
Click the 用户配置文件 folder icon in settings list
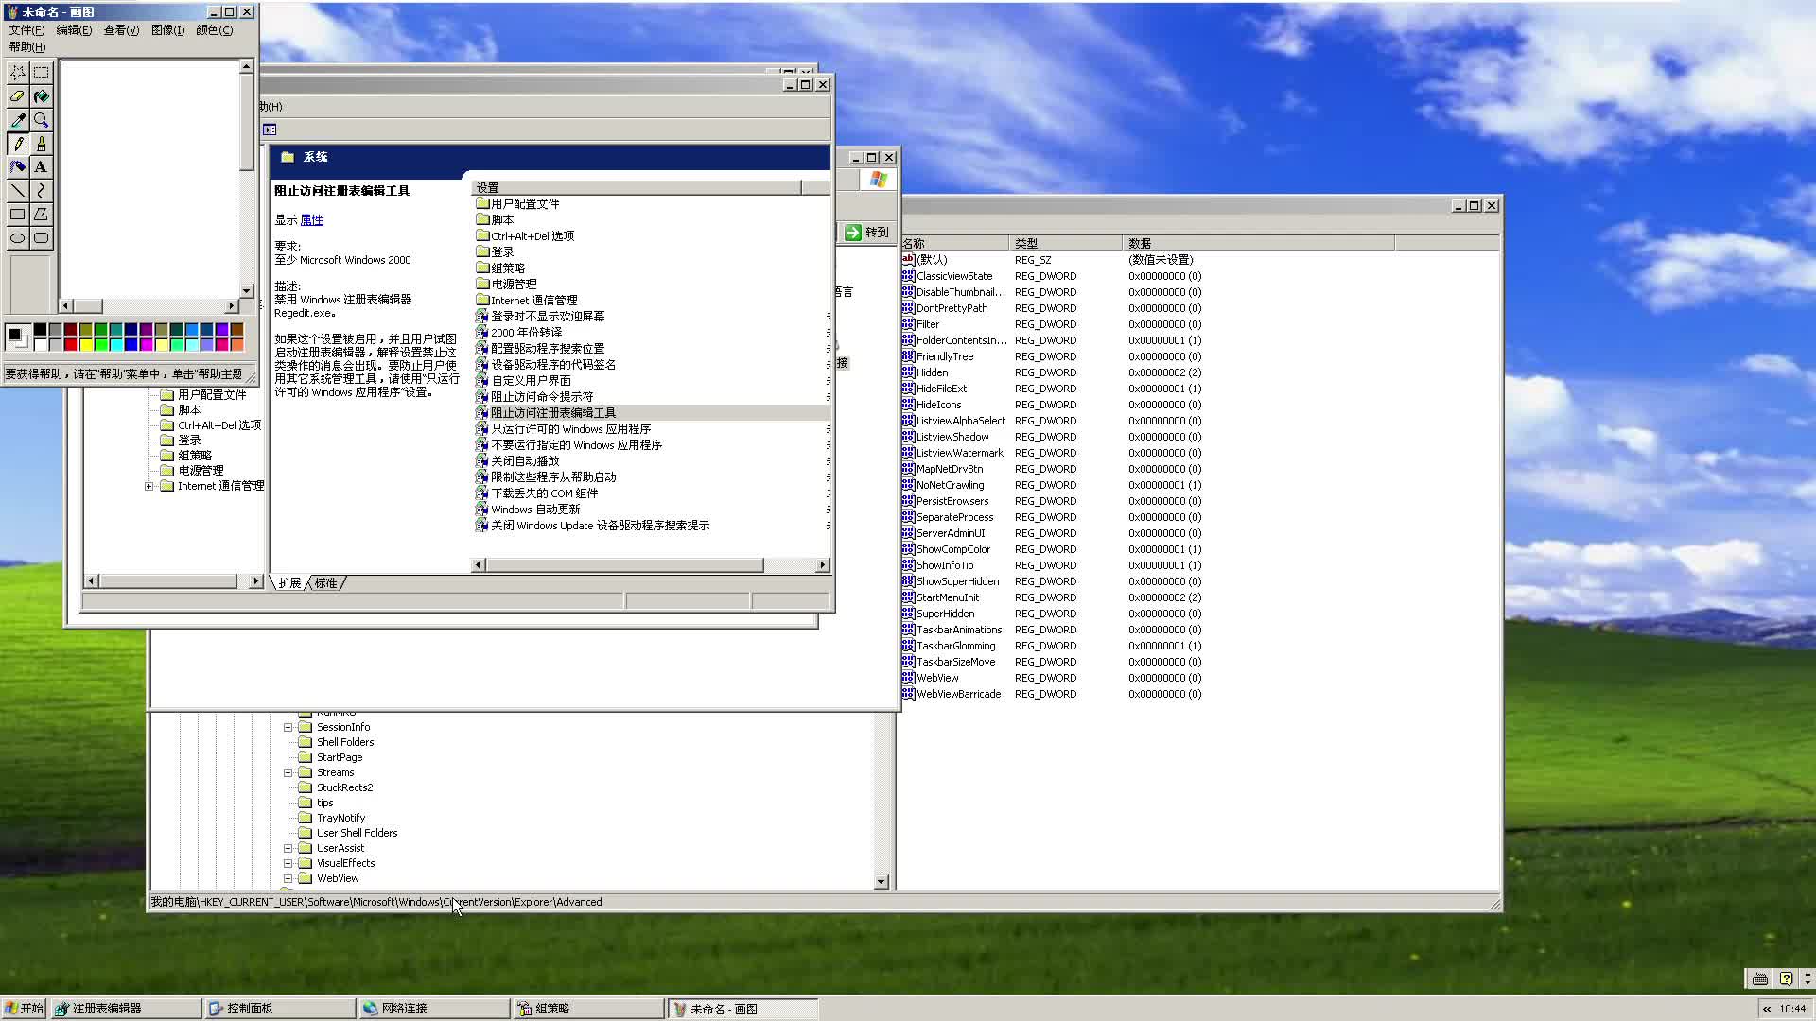[482, 203]
